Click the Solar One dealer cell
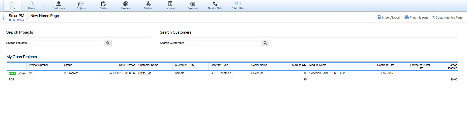The height and width of the screenshot is (115, 467). coord(257,73)
